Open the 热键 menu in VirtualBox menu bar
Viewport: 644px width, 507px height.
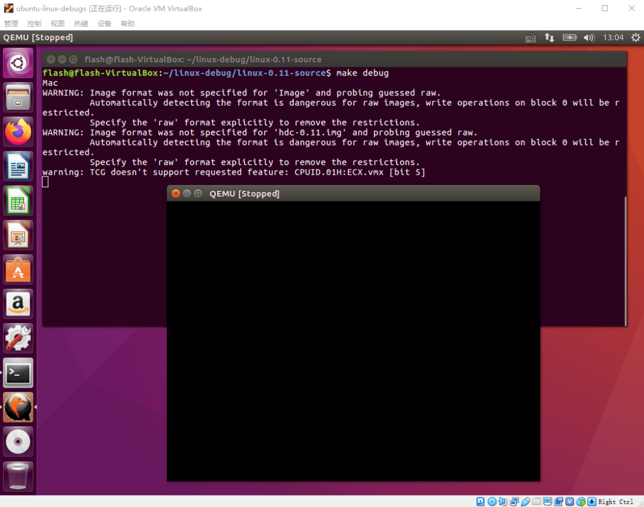[x=80, y=23]
